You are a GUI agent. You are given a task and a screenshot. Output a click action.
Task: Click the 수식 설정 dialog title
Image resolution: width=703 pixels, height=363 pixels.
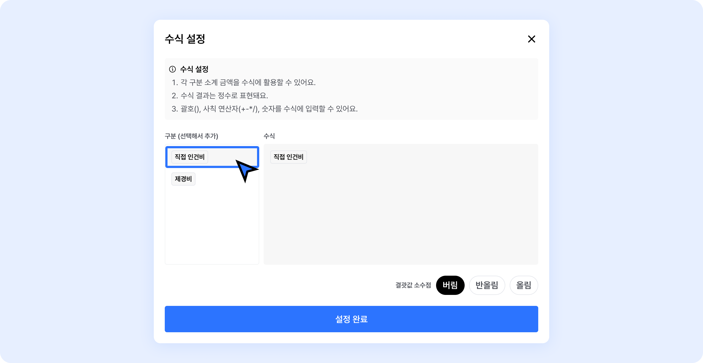185,39
